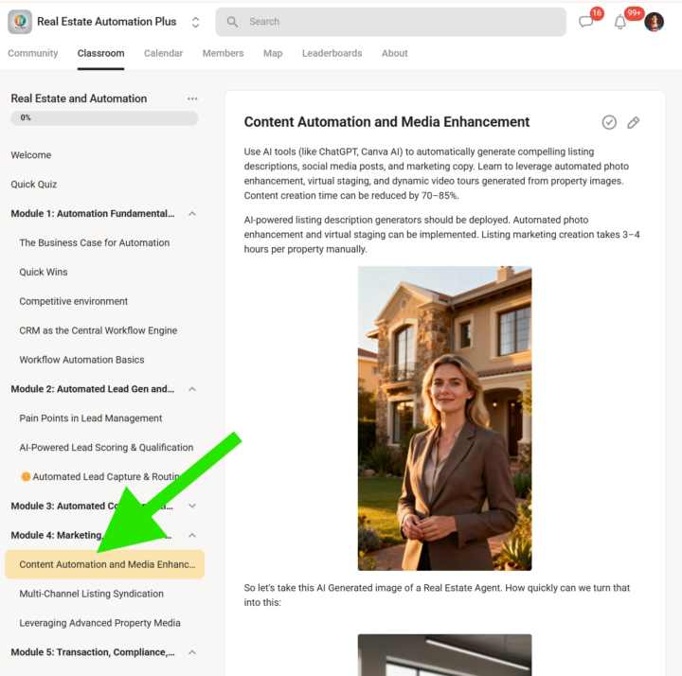Collapse Module 4: Marketing chevron
The image size is (682, 676).
(192, 535)
